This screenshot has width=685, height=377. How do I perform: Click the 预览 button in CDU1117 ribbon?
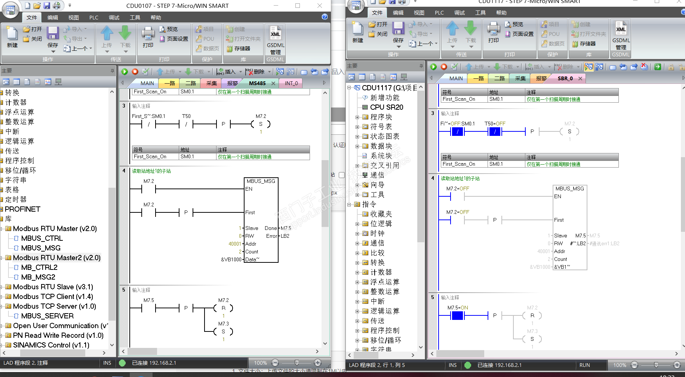(x=514, y=24)
